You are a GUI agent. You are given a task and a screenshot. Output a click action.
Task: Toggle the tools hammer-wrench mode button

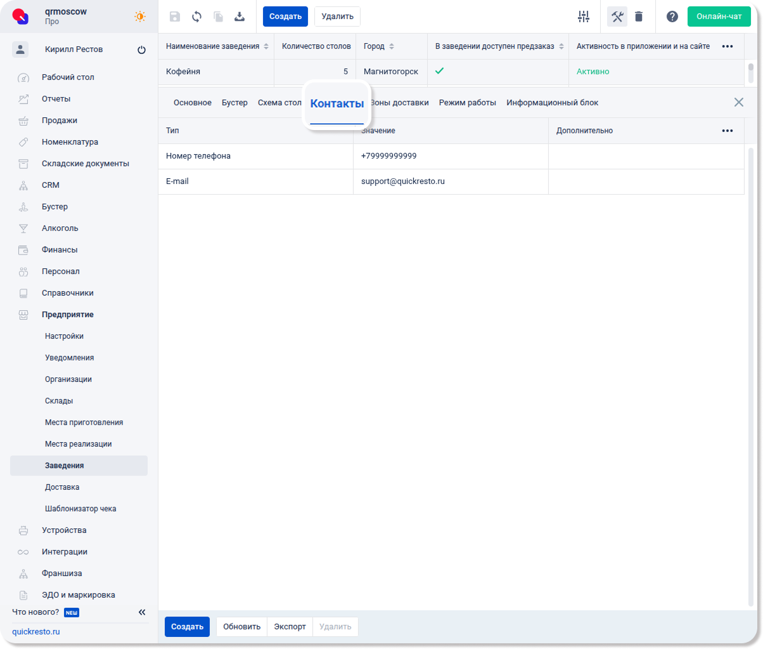[x=617, y=16]
